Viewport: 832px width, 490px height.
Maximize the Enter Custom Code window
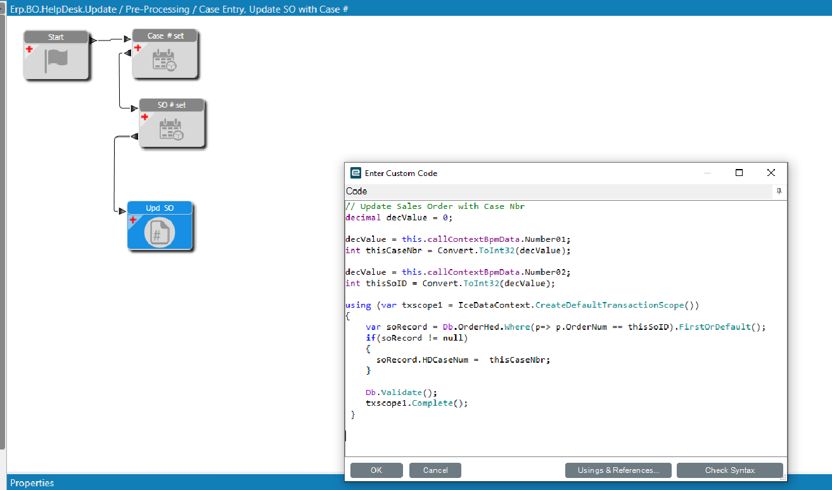click(x=739, y=173)
